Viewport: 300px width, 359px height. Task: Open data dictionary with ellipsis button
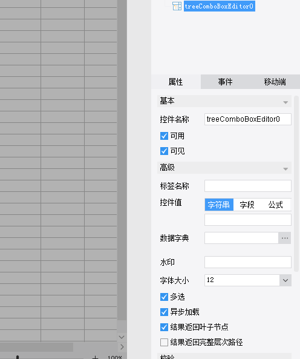tap(285, 238)
